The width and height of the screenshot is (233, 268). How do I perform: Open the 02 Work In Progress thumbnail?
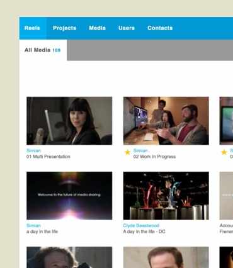(166, 121)
